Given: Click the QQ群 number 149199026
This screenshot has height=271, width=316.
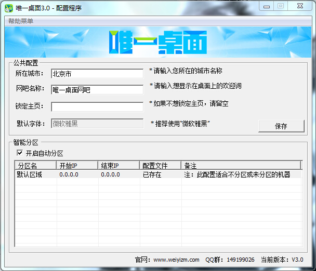Looking at the screenshot, I should pyautogui.click(x=241, y=260).
